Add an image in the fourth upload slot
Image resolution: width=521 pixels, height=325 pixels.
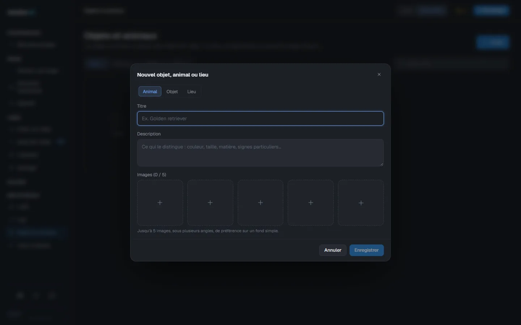pyautogui.click(x=310, y=203)
